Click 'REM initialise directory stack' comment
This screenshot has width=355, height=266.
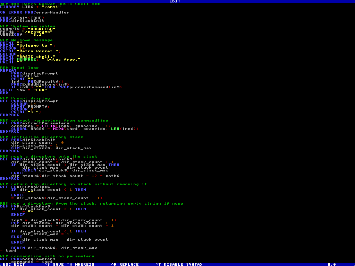tap(42, 137)
